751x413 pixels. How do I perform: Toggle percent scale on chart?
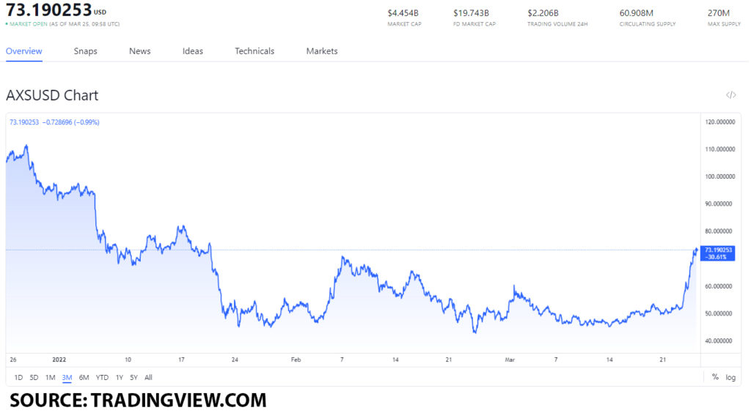[x=715, y=377]
